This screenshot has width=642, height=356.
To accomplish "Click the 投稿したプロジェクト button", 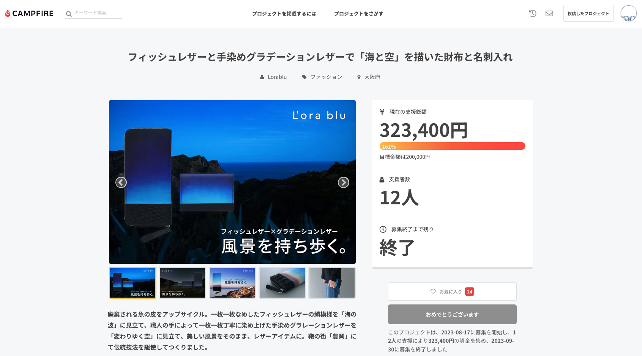I will coord(588,14).
